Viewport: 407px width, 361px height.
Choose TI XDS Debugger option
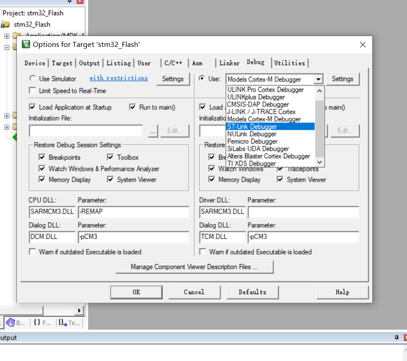(271, 163)
